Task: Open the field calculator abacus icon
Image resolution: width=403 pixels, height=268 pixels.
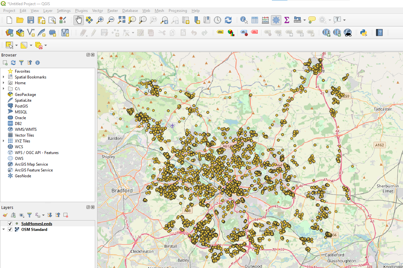Action: pyautogui.click(x=265, y=20)
